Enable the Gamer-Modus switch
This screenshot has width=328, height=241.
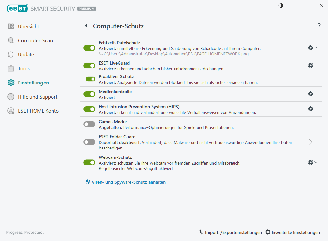point(89,124)
